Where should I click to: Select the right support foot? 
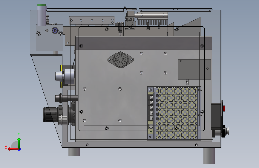coord(209,156)
